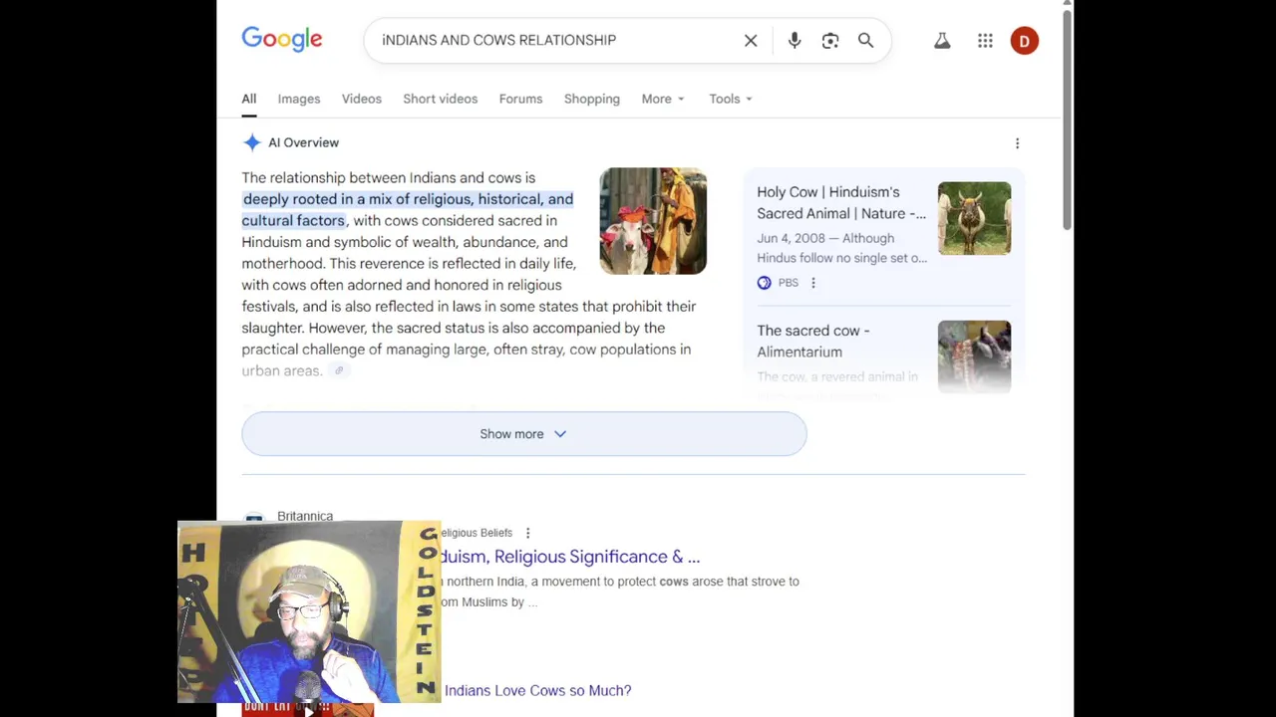Open 'Indians Love Cows so Much?' result
The width and height of the screenshot is (1276, 717).
537,690
